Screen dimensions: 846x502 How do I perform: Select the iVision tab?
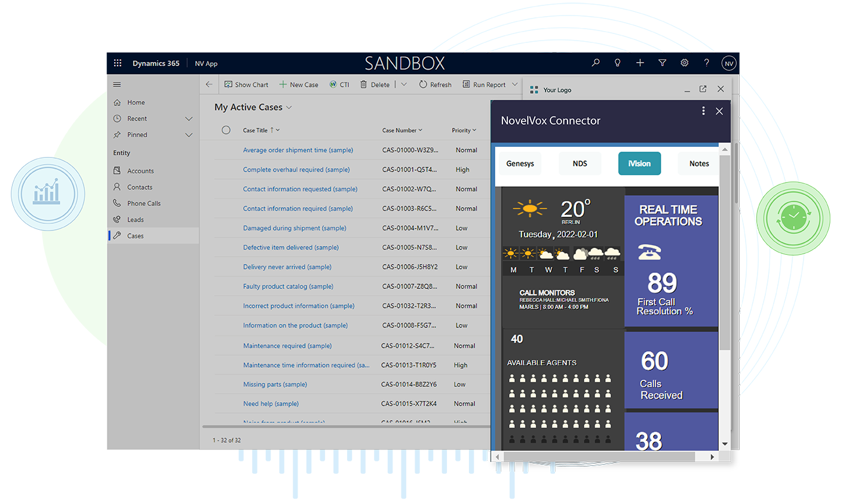[x=639, y=164]
